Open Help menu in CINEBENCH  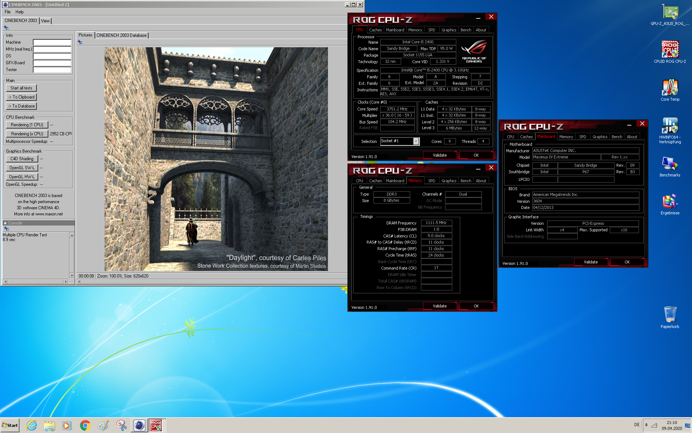tap(19, 12)
